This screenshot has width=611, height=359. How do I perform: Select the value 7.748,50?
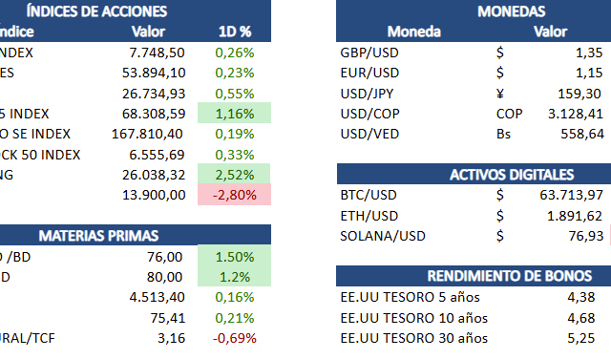[157, 53]
